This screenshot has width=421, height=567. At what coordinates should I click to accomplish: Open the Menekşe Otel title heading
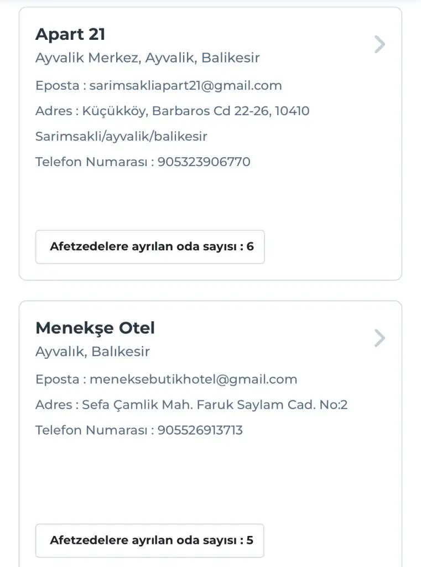[95, 328]
